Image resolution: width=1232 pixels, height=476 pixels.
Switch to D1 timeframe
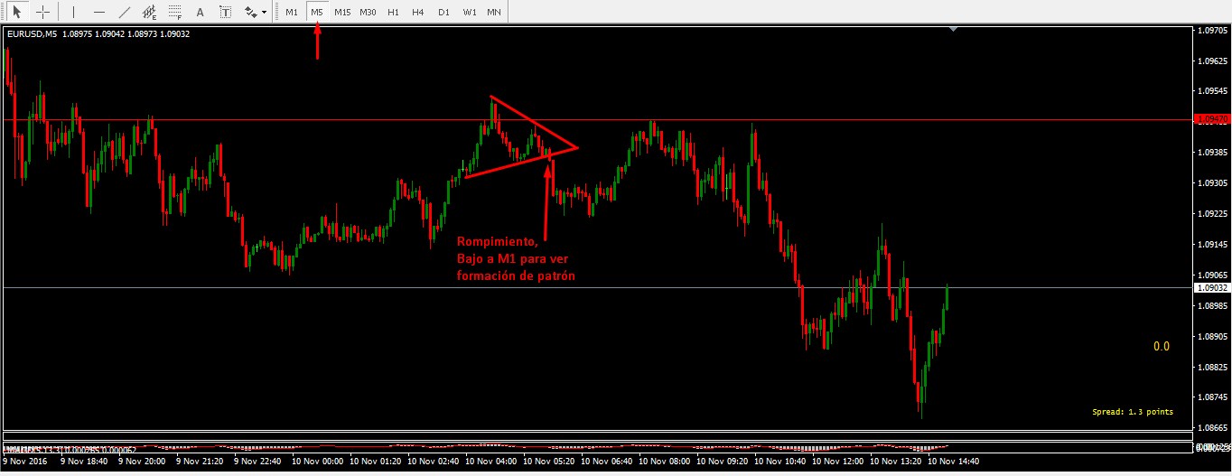[443, 13]
